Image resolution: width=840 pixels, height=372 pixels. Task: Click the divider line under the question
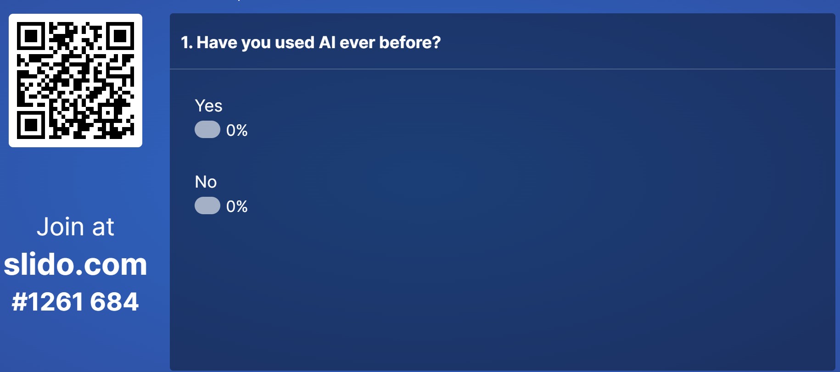(502, 69)
